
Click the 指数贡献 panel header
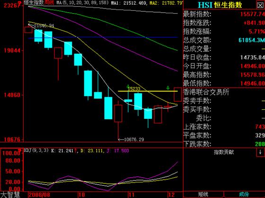tap(224, 152)
